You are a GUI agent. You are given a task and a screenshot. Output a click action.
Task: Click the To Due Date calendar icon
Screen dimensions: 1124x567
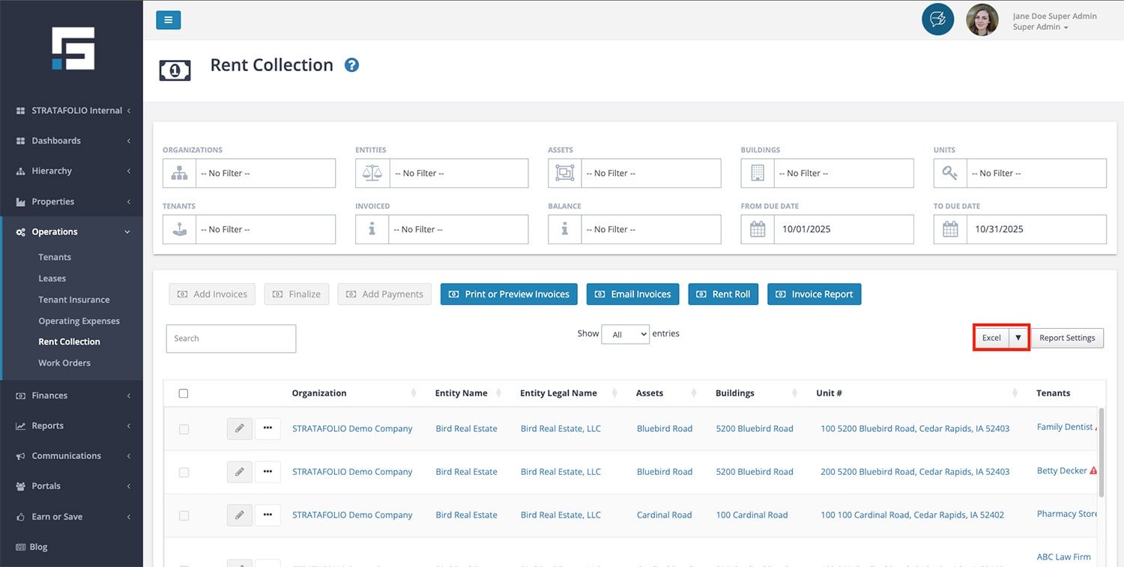[x=950, y=229]
